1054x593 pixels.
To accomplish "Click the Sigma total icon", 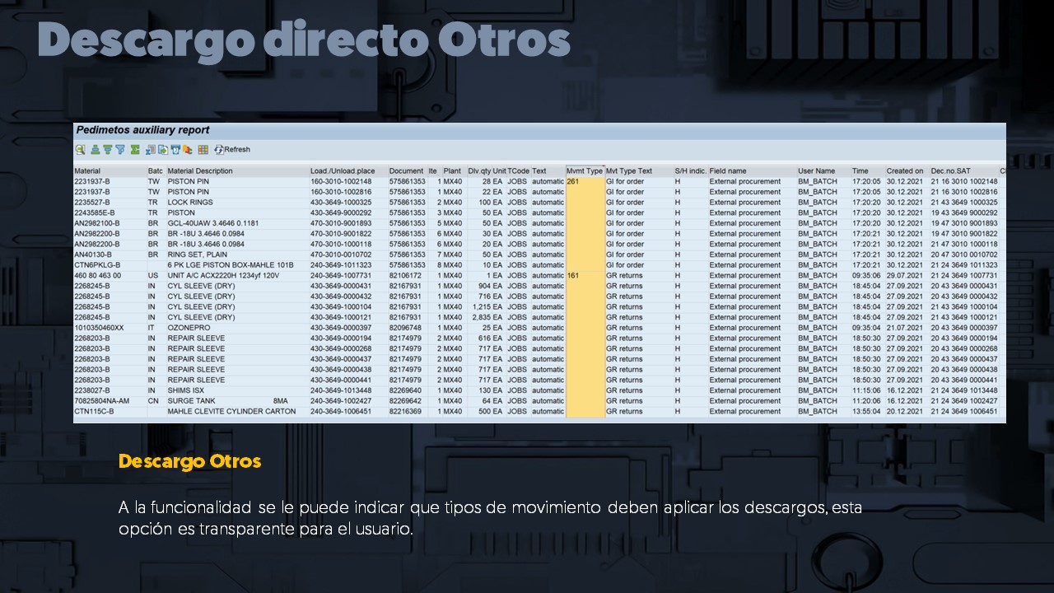I will [135, 150].
